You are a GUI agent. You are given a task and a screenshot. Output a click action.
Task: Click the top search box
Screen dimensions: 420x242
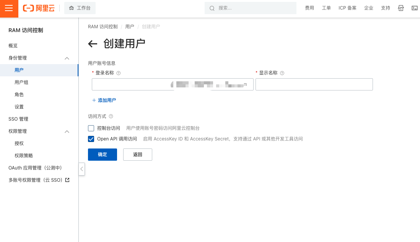251,8
